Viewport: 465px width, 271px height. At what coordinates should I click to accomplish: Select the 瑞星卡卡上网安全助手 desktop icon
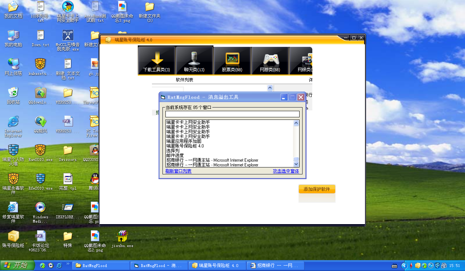coord(68,12)
